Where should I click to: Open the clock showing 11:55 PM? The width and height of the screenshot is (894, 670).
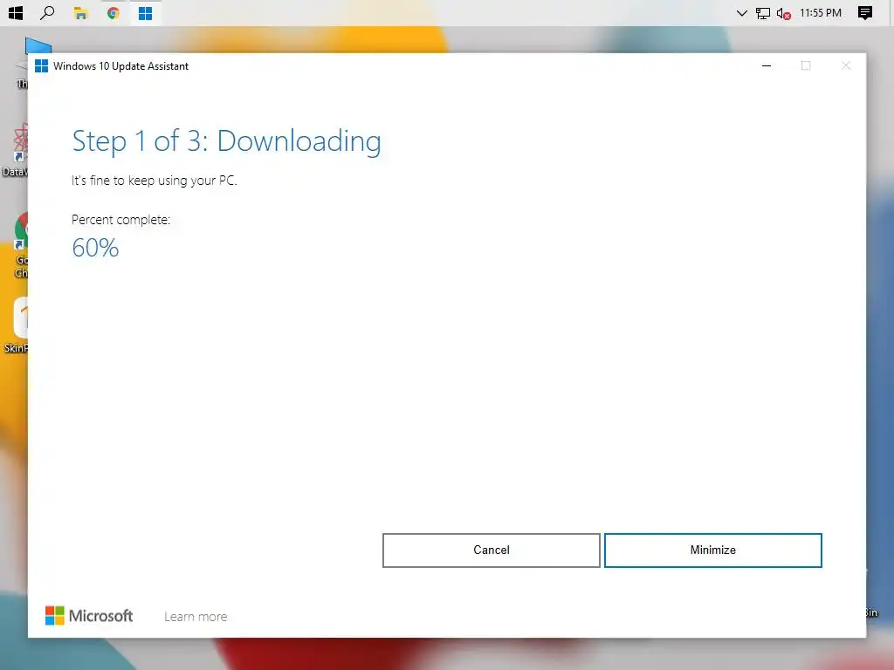pos(821,12)
